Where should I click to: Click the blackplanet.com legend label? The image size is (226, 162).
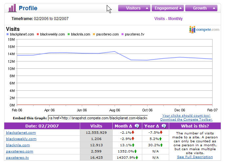pos(22,34)
